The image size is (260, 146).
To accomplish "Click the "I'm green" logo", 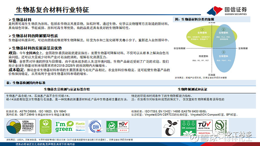I will pyautogui.click(x=64, y=126).
